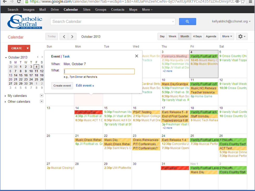Collapse the October 2013 mini calendar
Screen dimensions: 255x191
pyautogui.click(x=6, y=57)
